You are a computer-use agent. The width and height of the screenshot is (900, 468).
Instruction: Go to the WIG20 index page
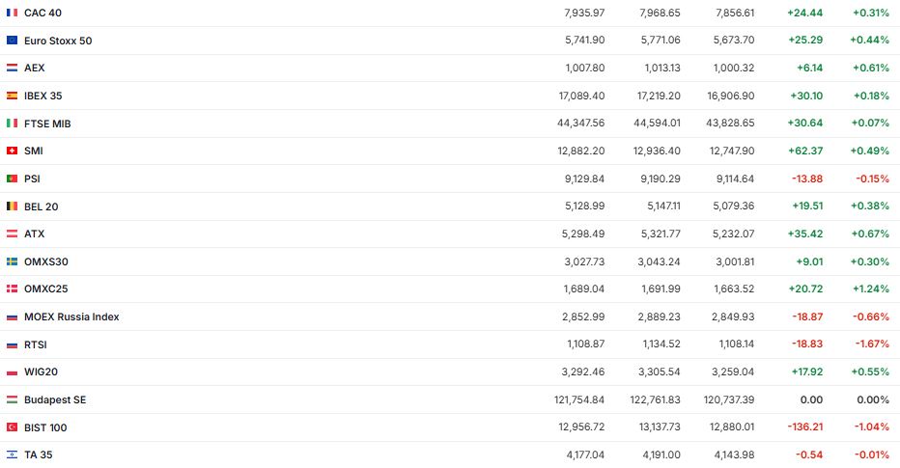(x=42, y=372)
